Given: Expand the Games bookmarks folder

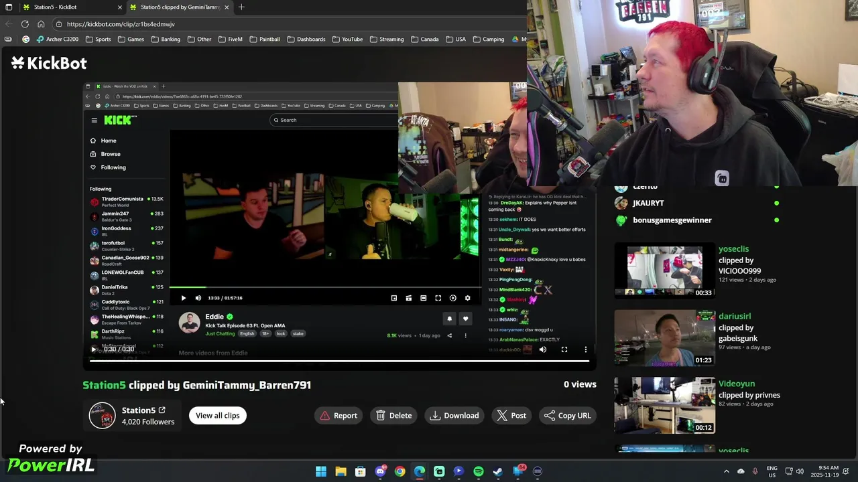Looking at the screenshot, I should 131,39.
